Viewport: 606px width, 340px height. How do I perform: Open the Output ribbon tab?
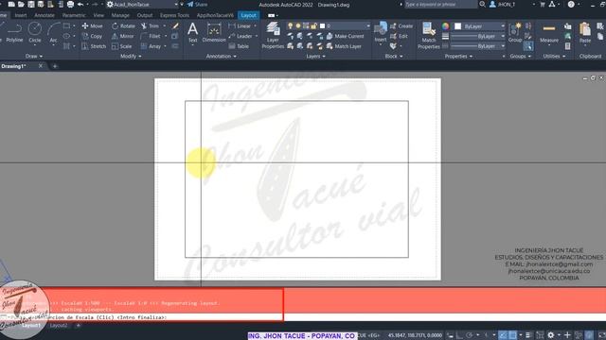[x=145, y=15]
